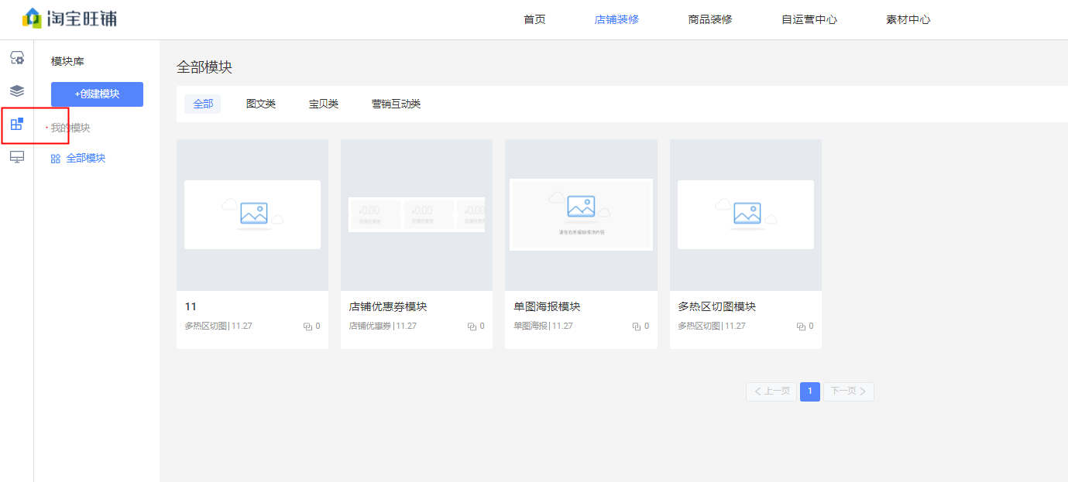Image resolution: width=1068 pixels, height=482 pixels.
Task: Switch to the 图文类 filter tab
Action: [261, 103]
